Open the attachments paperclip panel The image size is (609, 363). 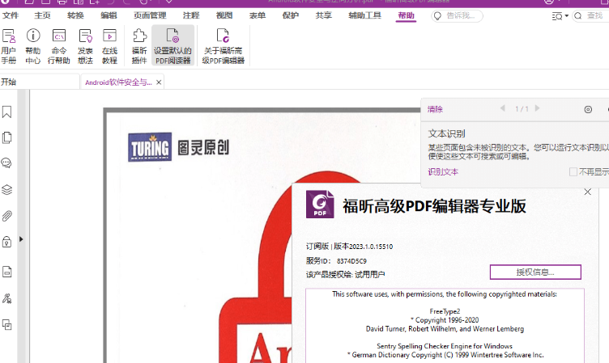click(x=7, y=216)
